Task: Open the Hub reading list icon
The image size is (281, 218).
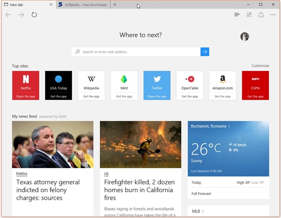Action: coord(237,15)
